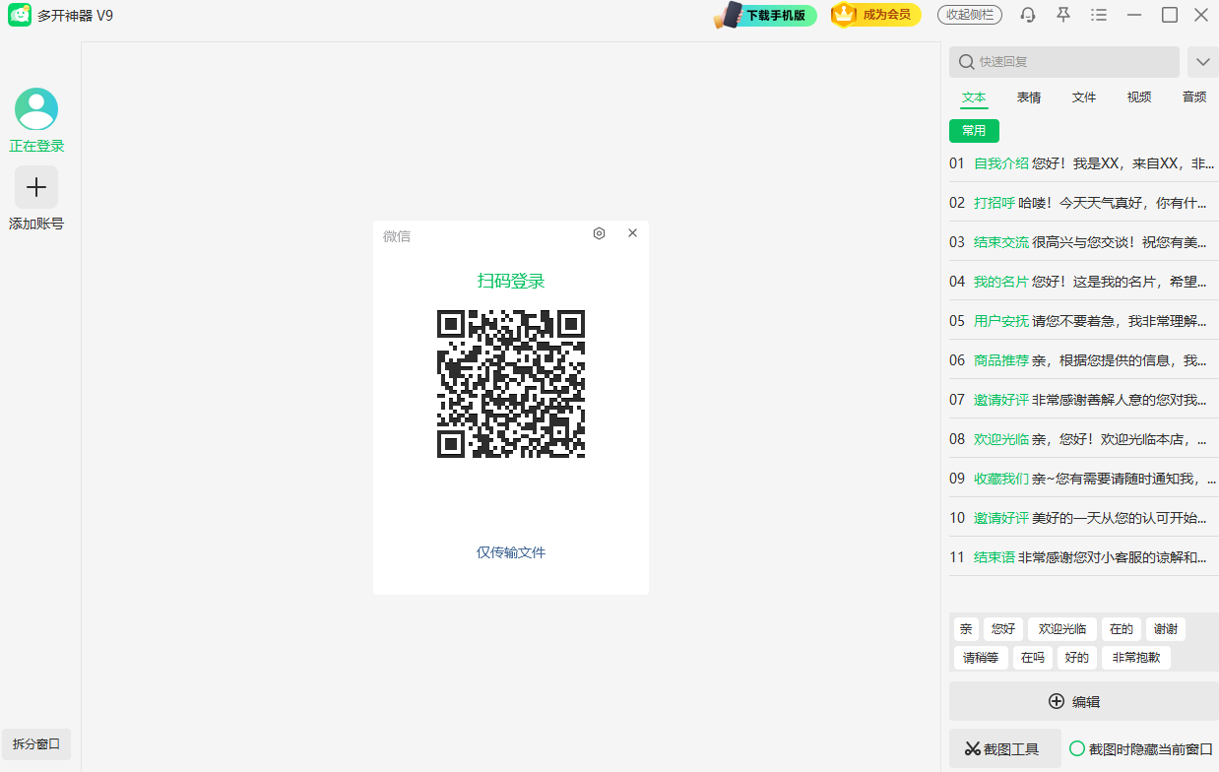Focus the 快速回复 search field
This screenshot has width=1219, height=772.
[x=1064, y=62]
